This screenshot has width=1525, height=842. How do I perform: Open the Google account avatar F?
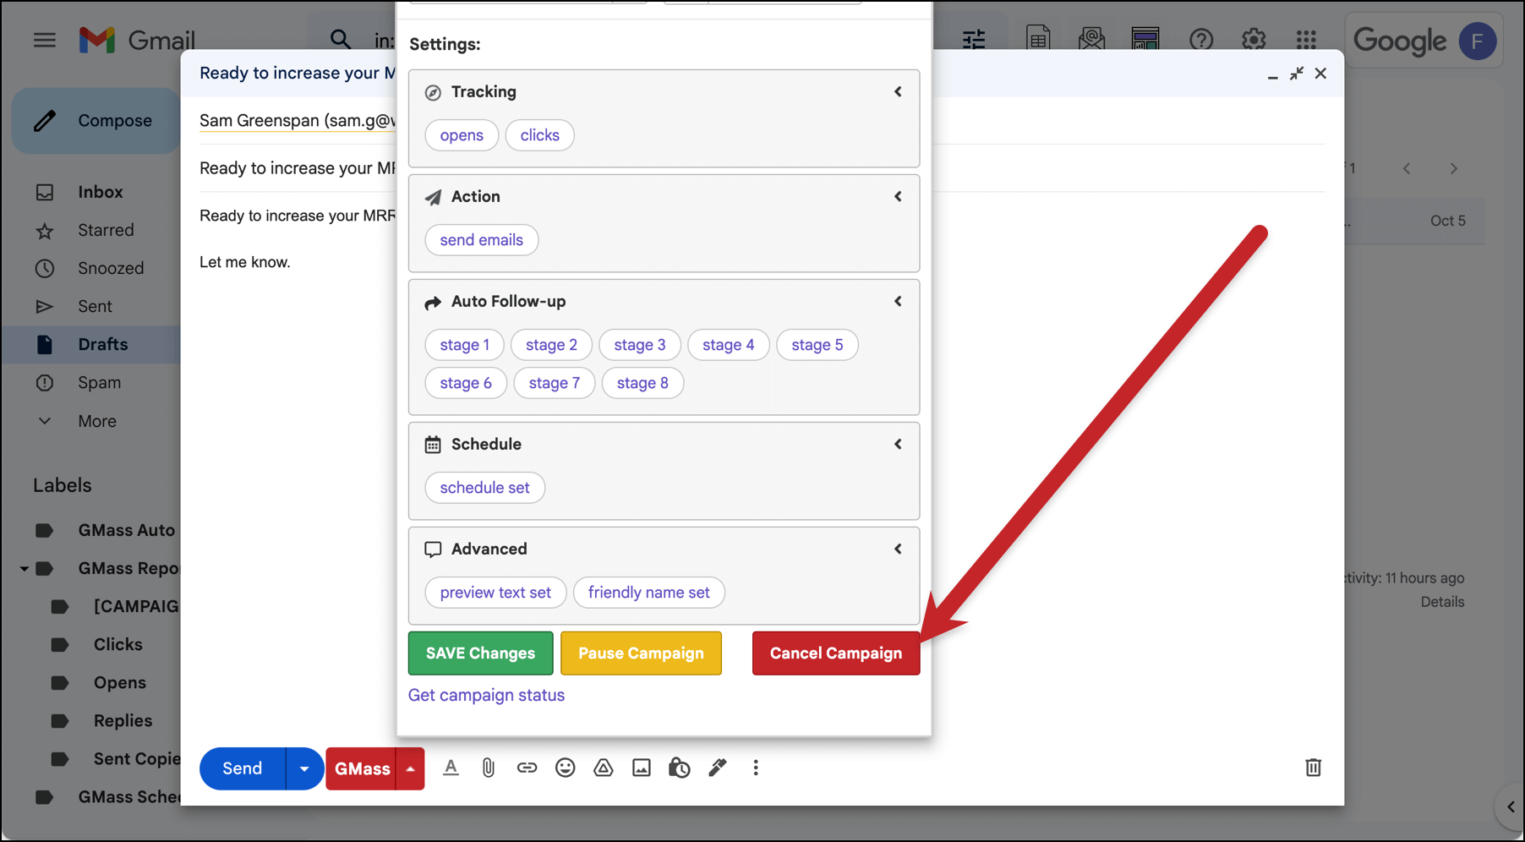click(x=1477, y=41)
